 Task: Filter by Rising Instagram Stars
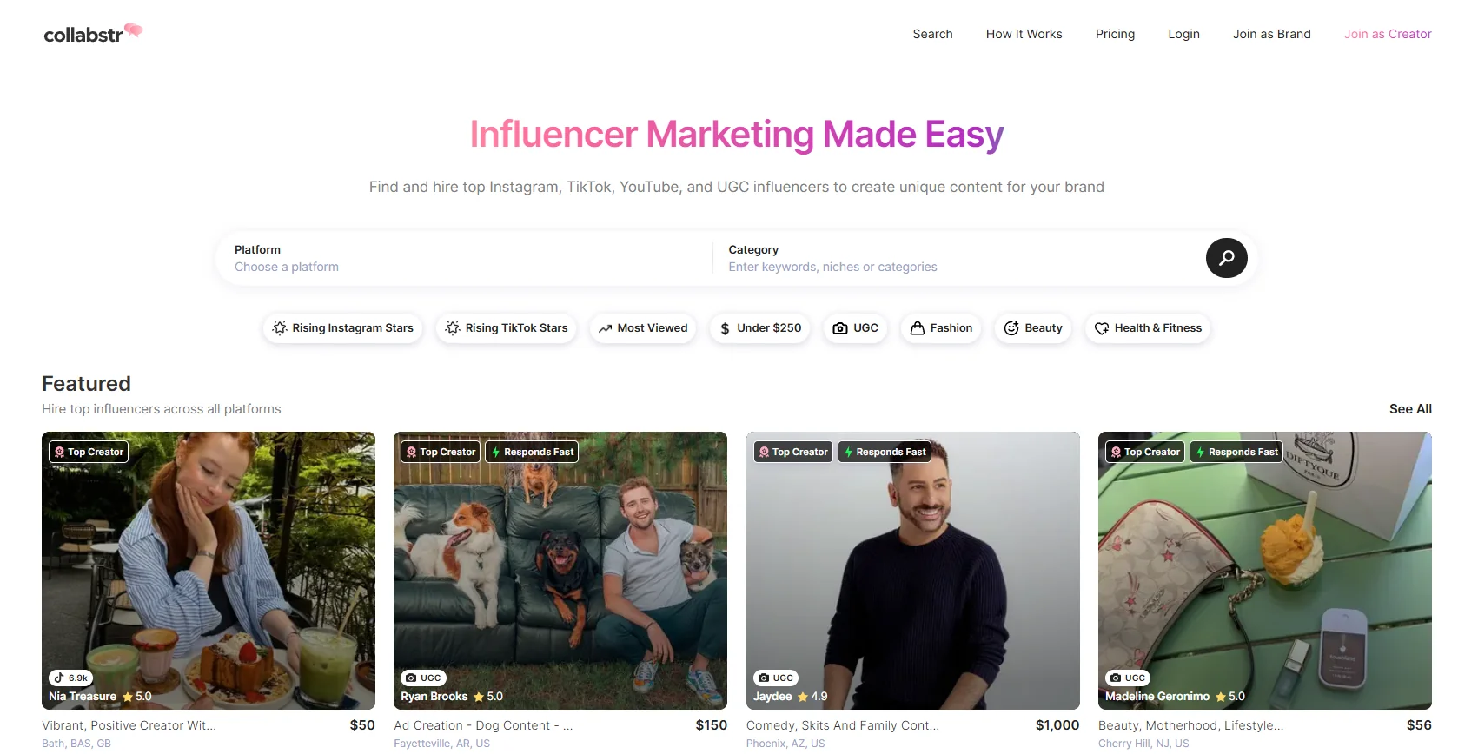tap(342, 328)
